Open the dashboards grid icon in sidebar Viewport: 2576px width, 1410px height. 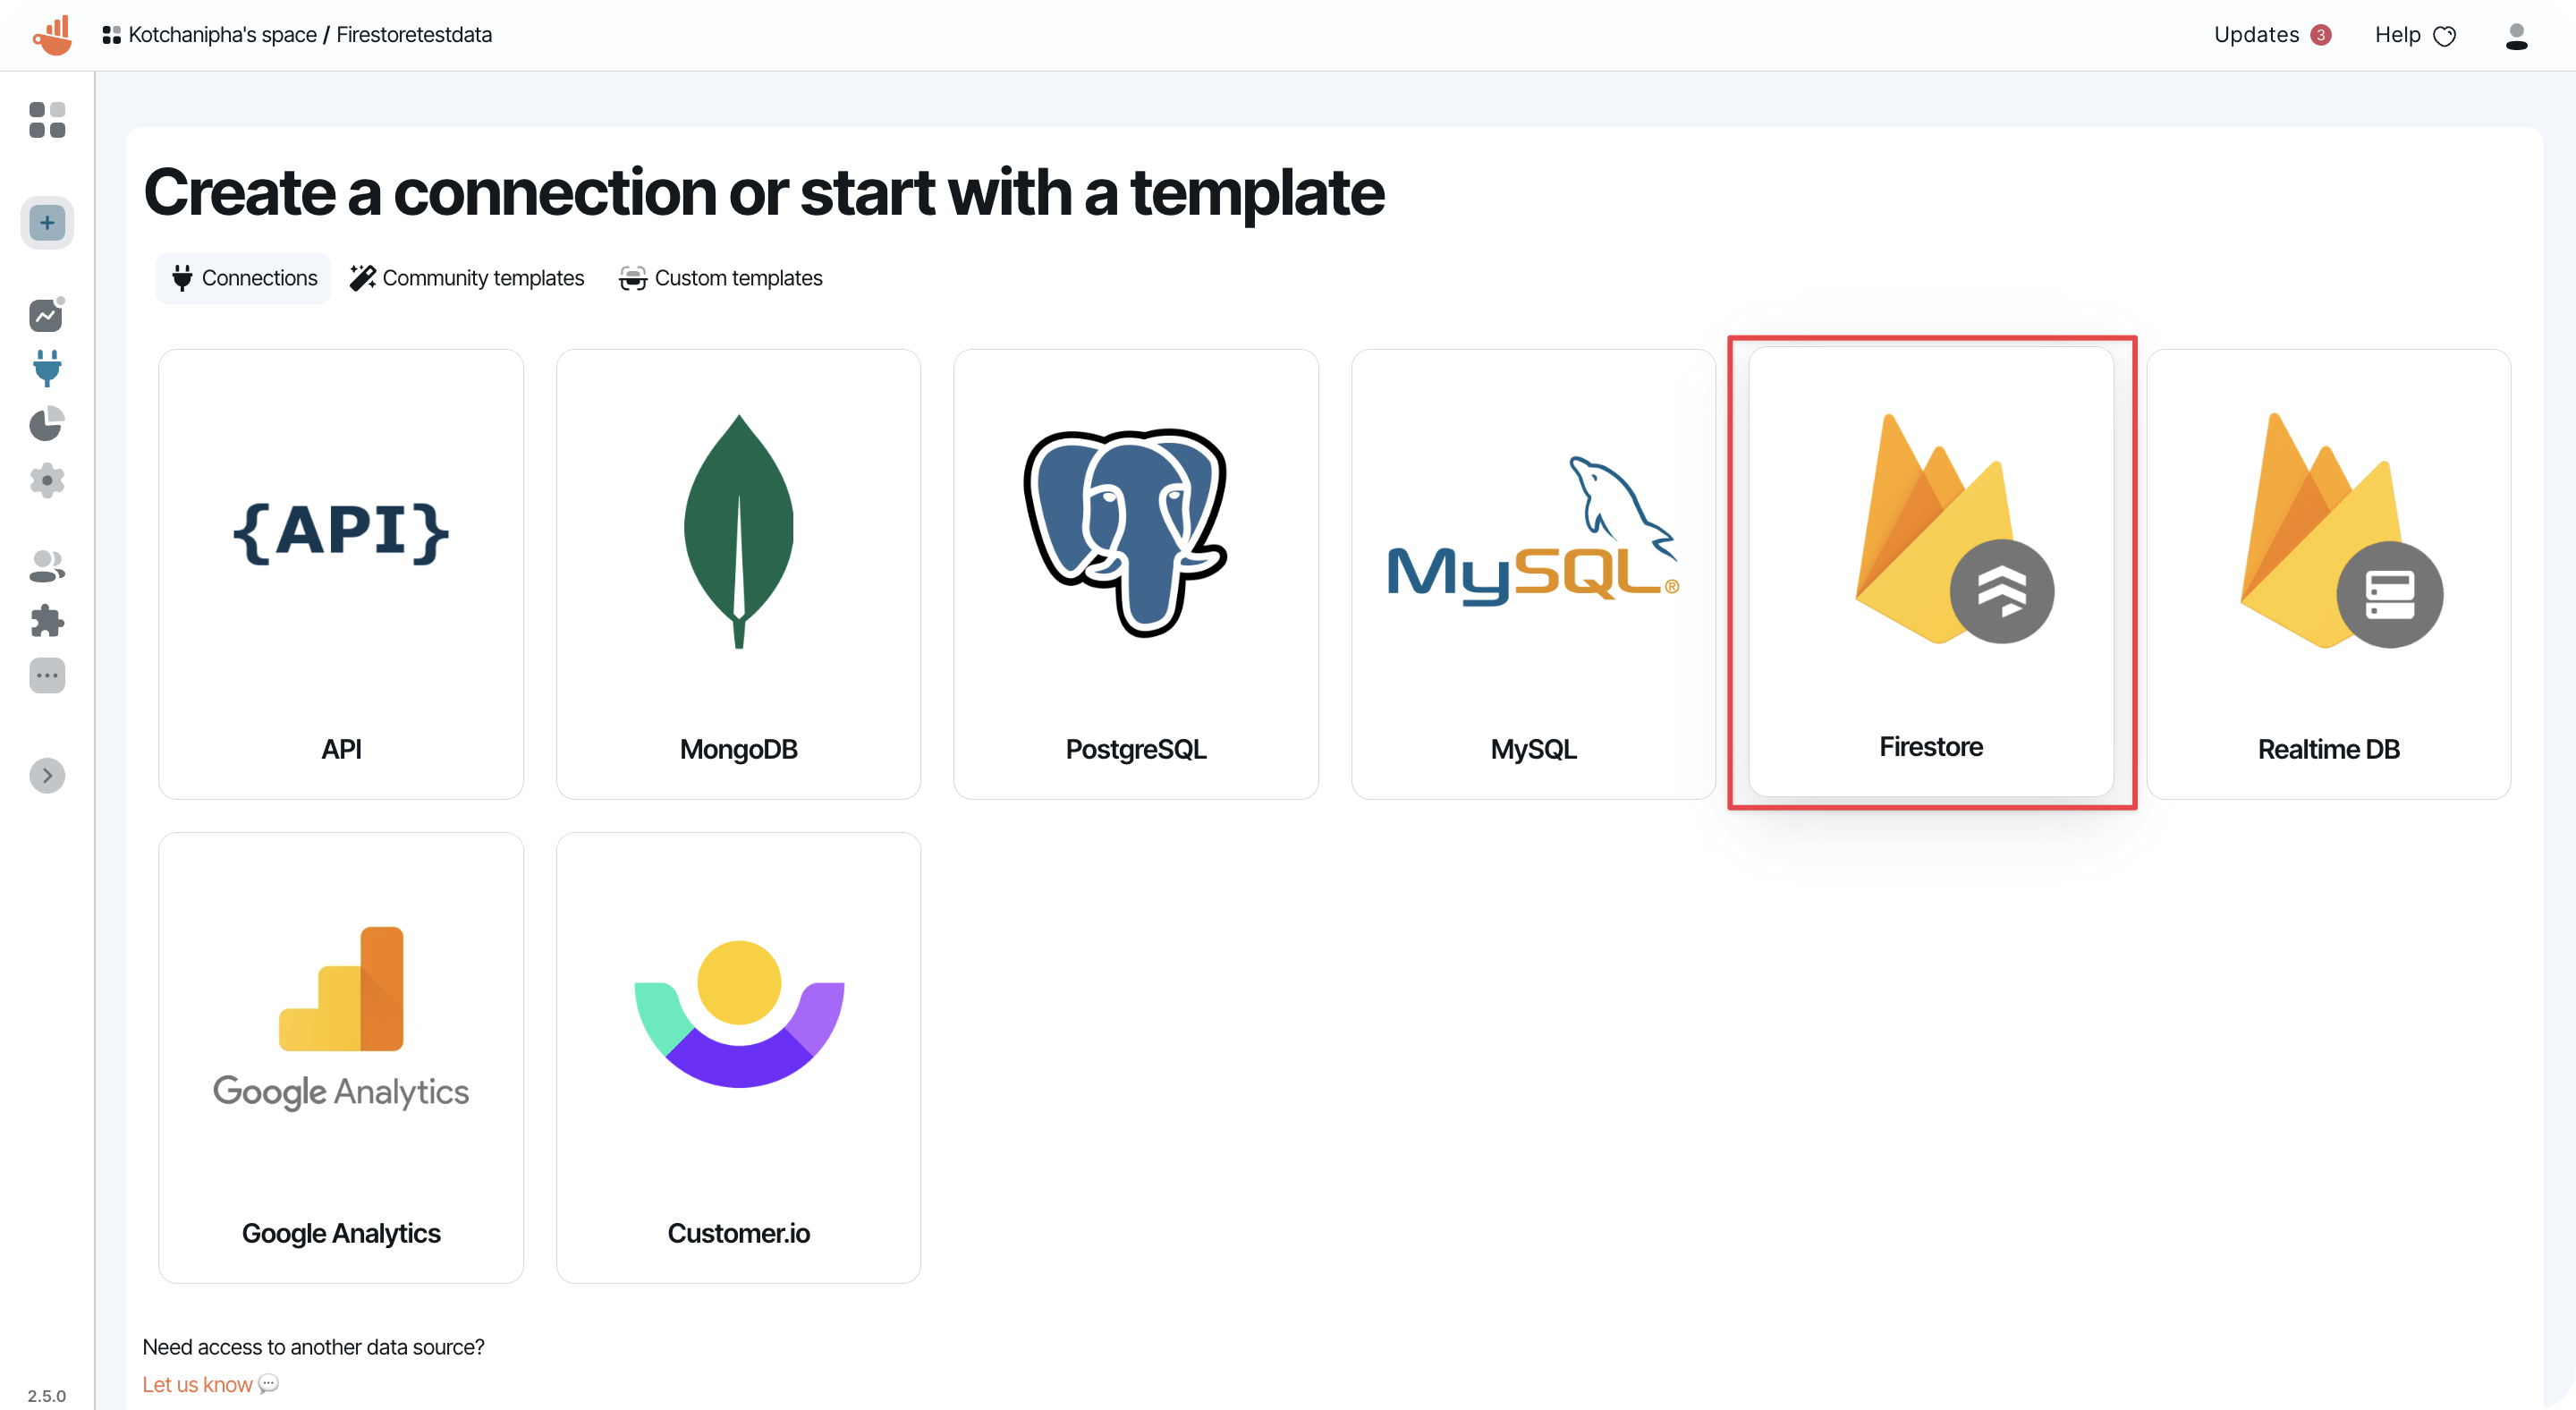(46, 120)
